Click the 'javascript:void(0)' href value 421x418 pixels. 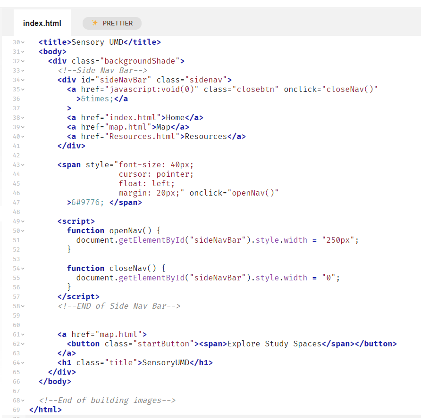[x=152, y=89]
